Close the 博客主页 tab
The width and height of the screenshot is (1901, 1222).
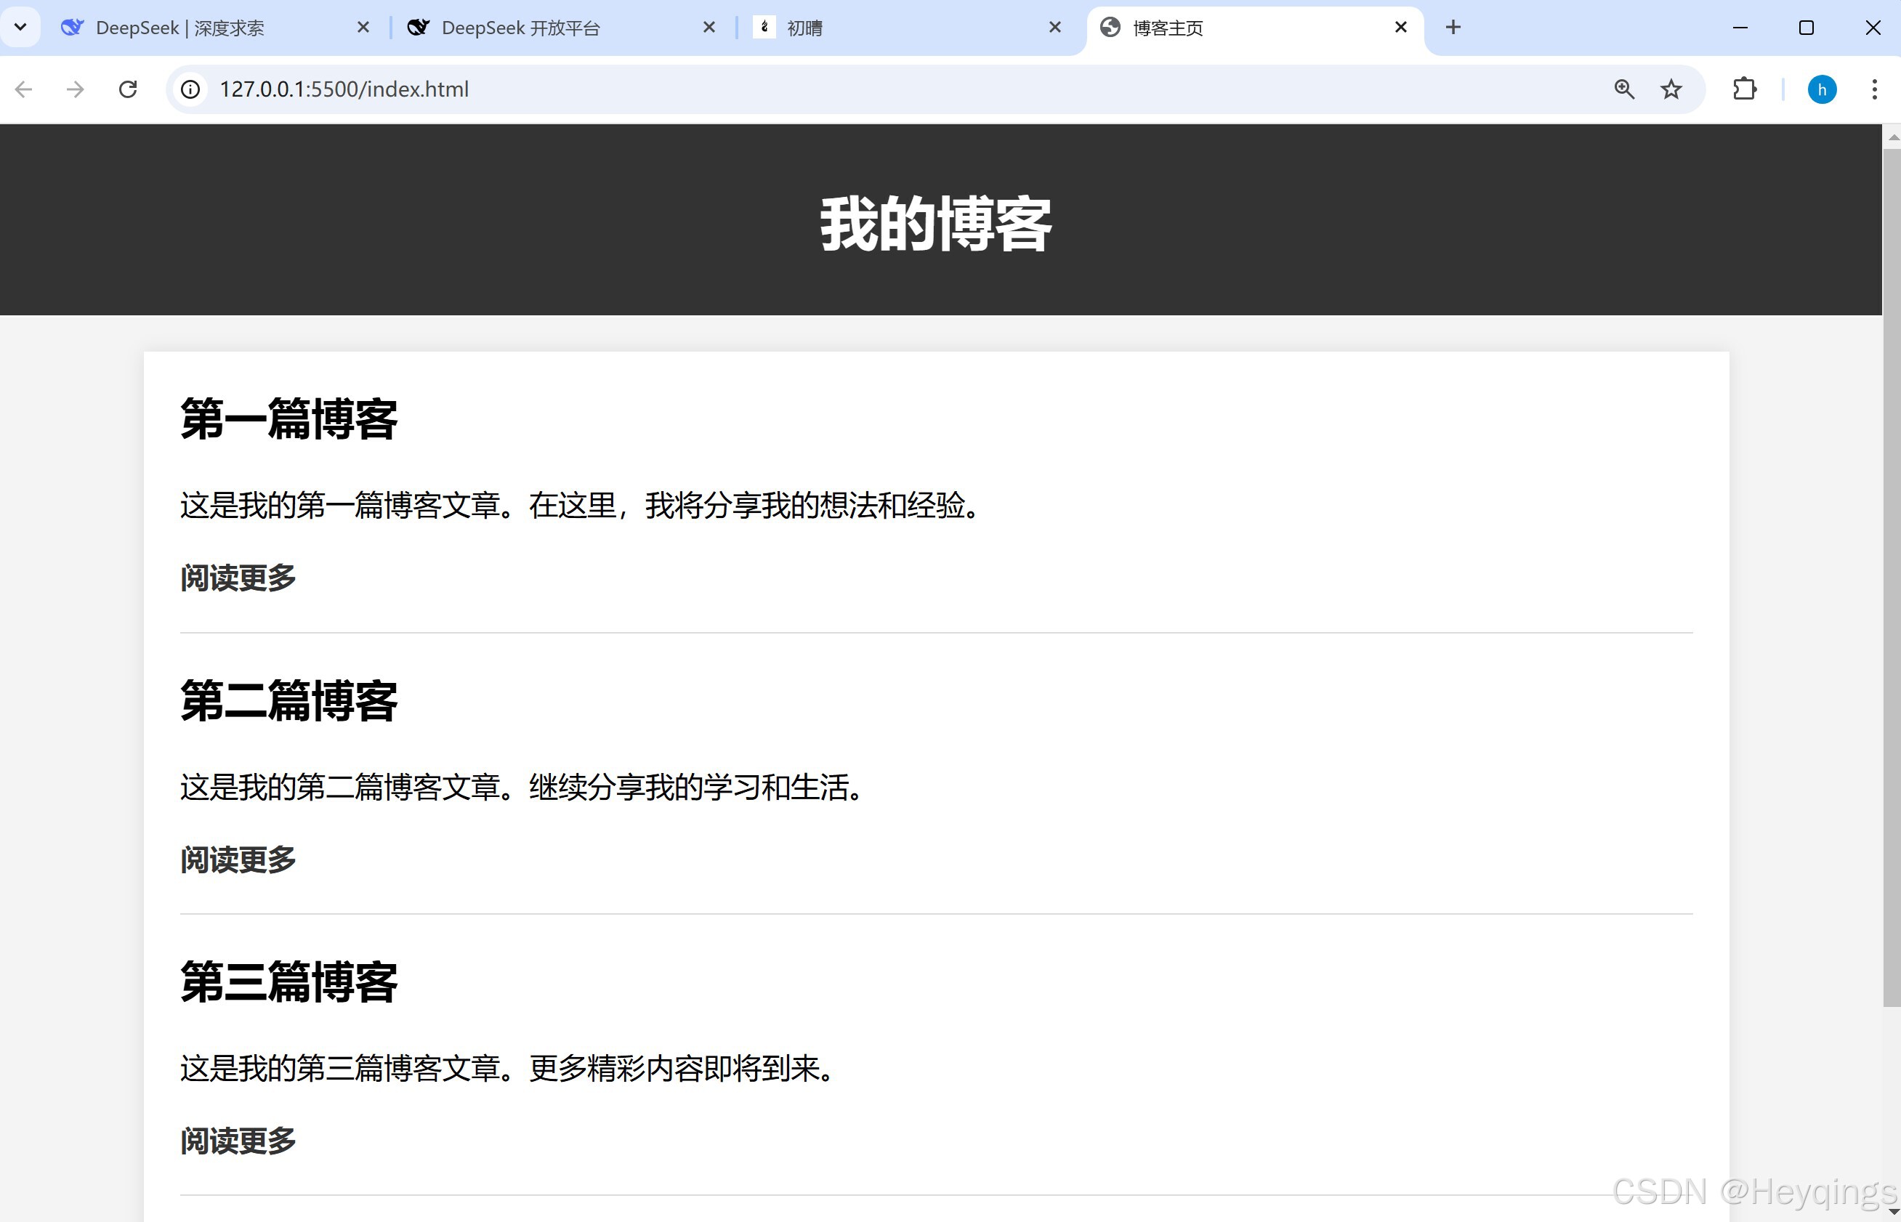[1401, 28]
